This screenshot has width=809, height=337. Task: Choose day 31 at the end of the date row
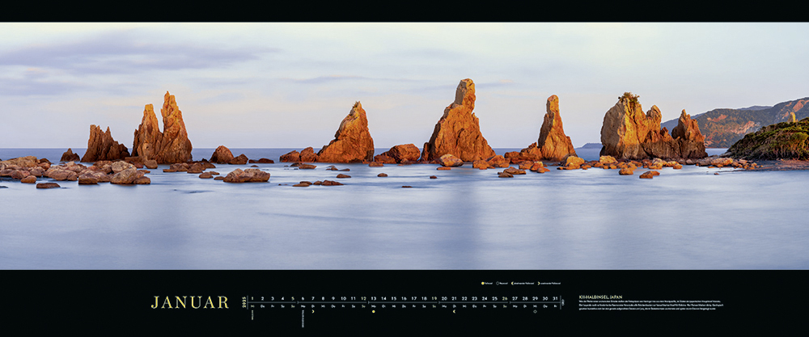pyautogui.click(x=554, y=298)
